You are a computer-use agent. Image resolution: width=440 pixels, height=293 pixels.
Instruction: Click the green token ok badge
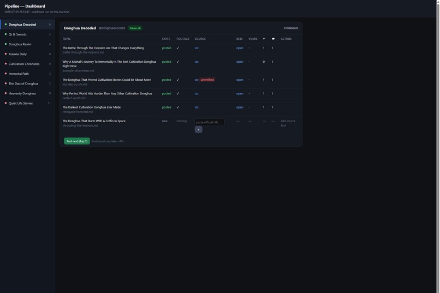click(x=135, y=28)
